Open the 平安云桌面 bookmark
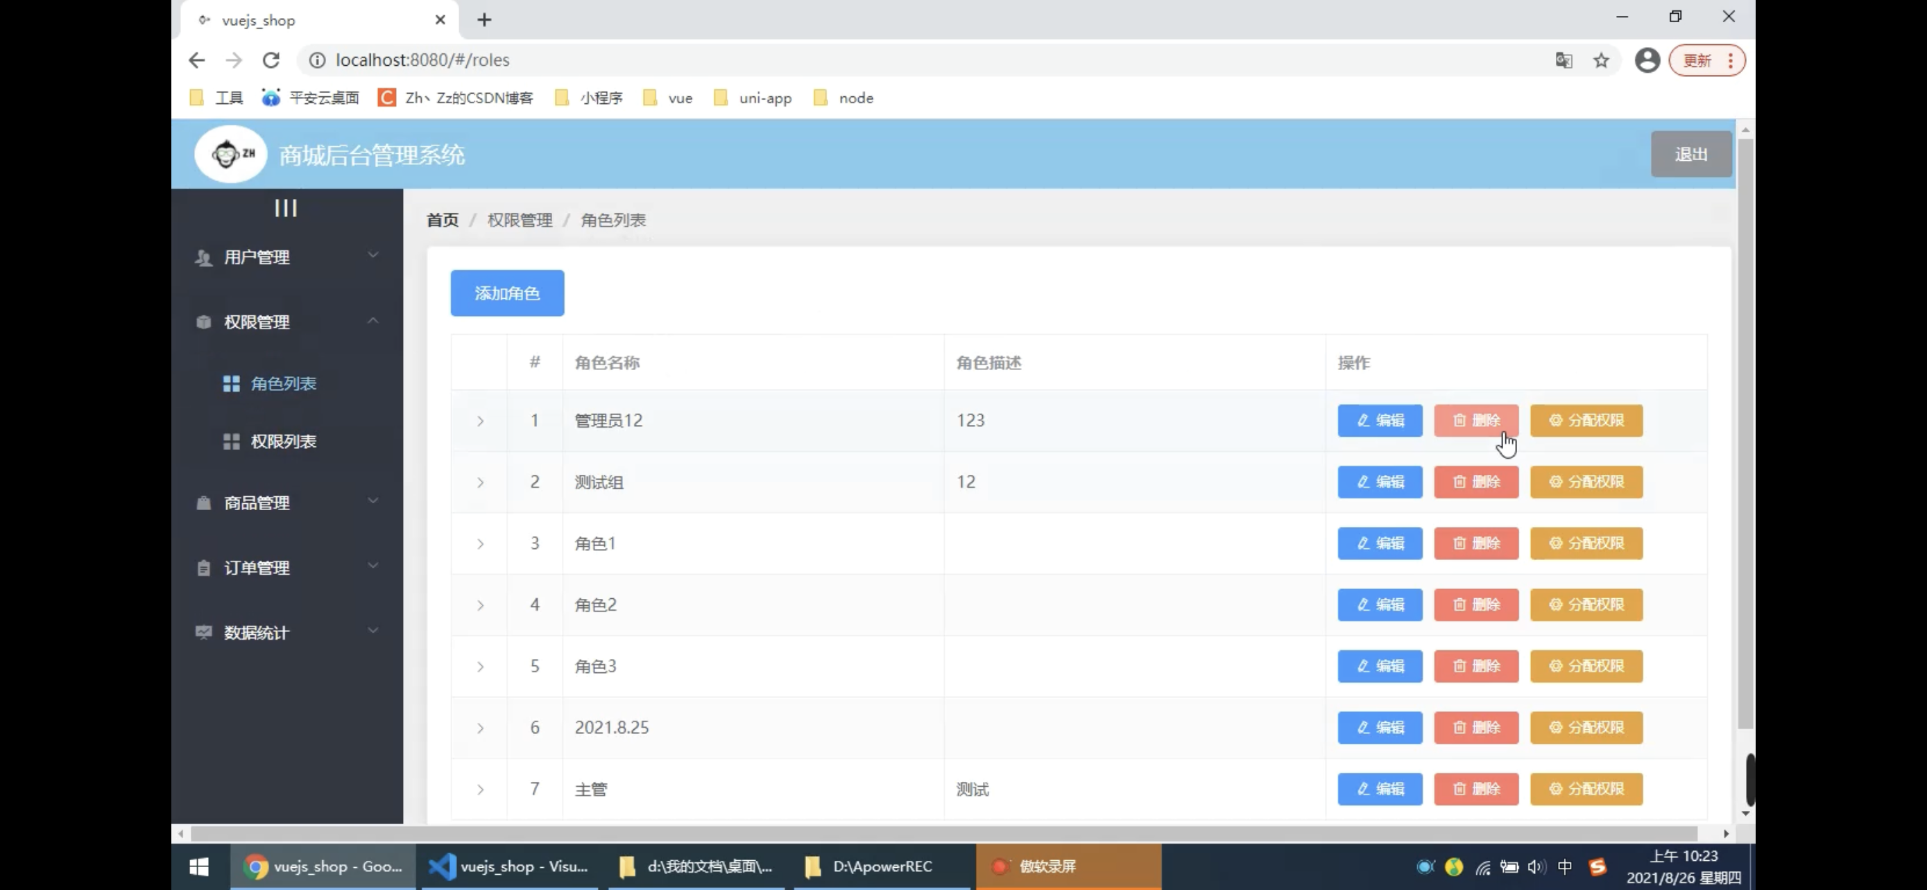The width and height of the screenshot is (1927, 890). pos(311,98)
